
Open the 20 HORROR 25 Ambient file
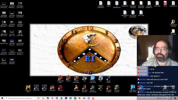click(x=12, y=52)
